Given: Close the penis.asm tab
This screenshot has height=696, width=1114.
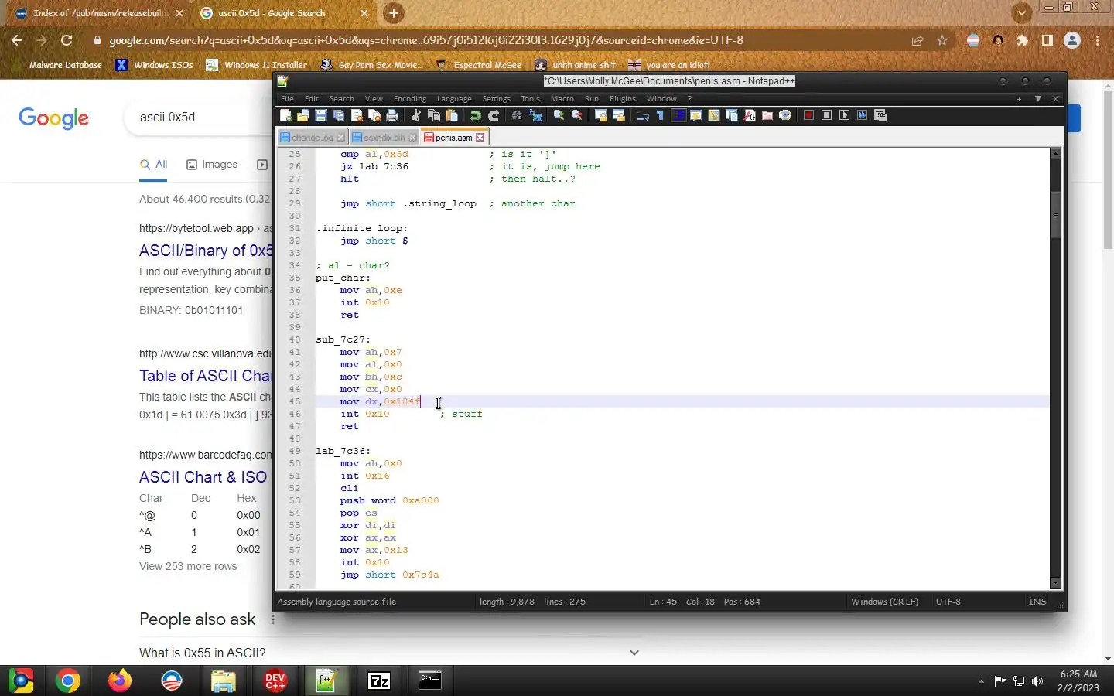Looking at the screenshot, I should [x=480, y=138].
